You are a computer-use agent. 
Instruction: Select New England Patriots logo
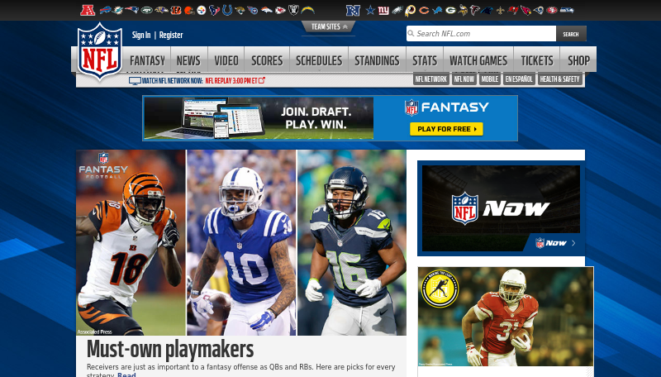pyautogui.click(x=132, y=10)
